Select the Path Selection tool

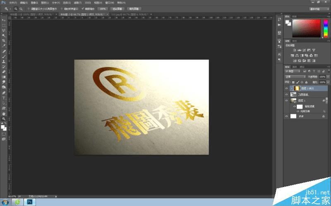pyautogui.click(x=4, y=103)
